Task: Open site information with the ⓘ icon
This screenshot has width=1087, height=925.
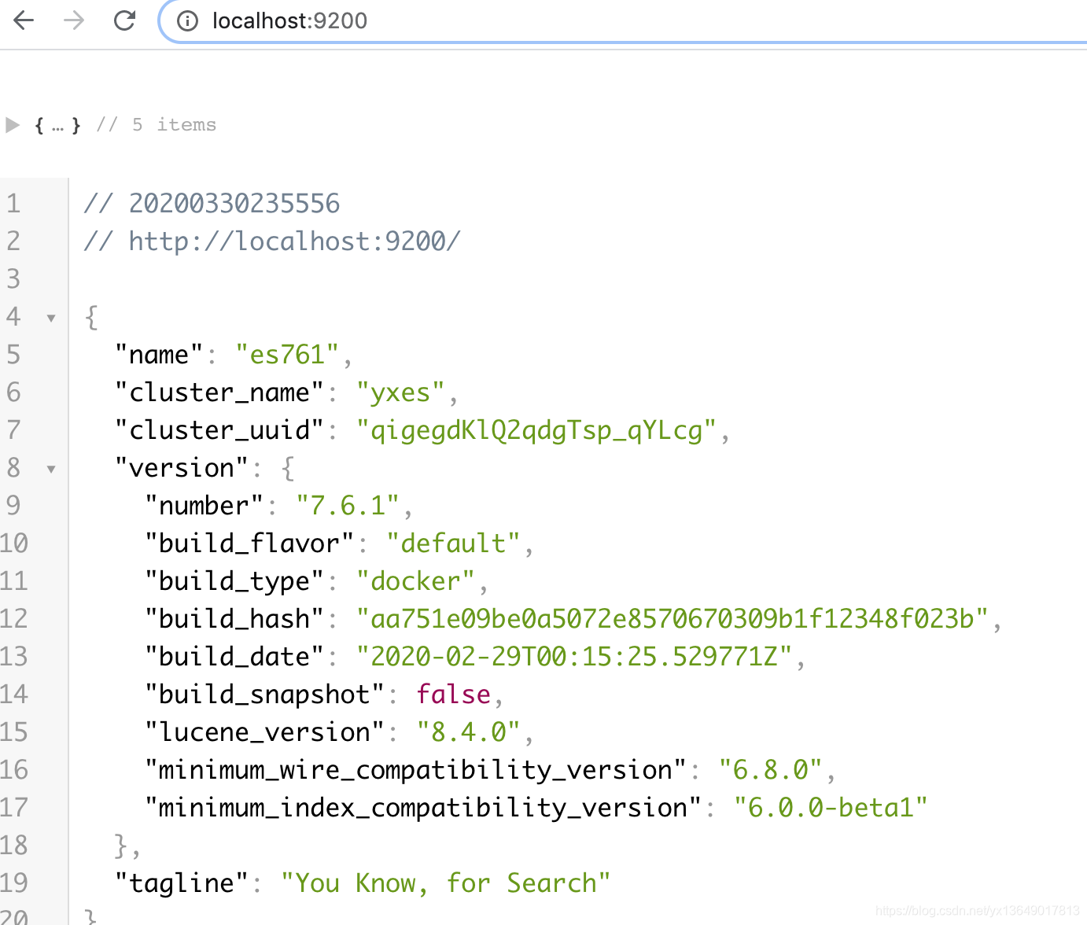Action: point(186,20)
